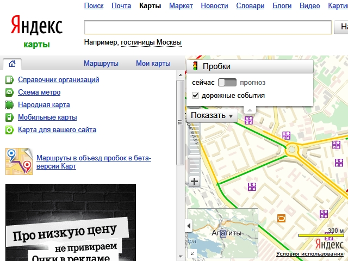Go to Поиск in top navigation
This screenshot has height=261, width=348.
click(94, 6)
